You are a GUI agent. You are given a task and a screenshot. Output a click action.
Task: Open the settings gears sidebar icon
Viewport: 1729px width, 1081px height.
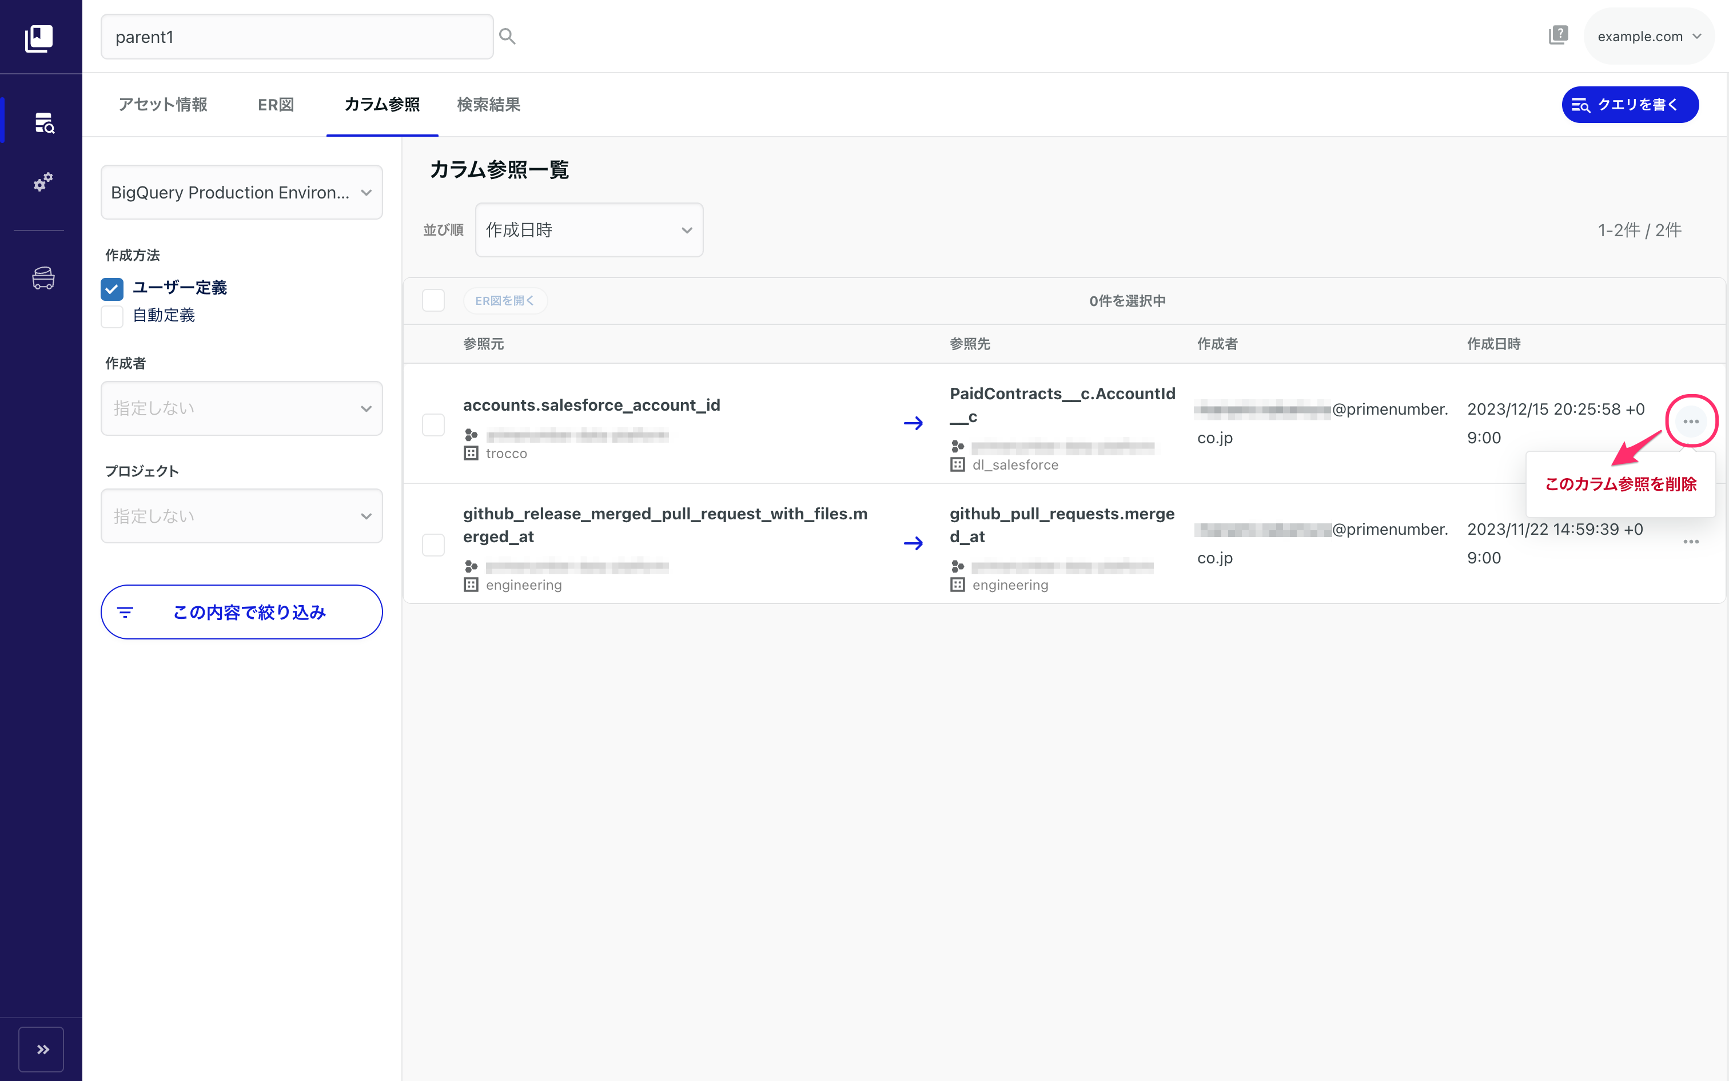click(43, 182)
